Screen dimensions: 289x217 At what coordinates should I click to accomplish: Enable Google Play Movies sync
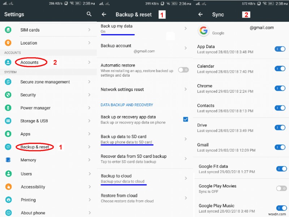click(281, 188)
